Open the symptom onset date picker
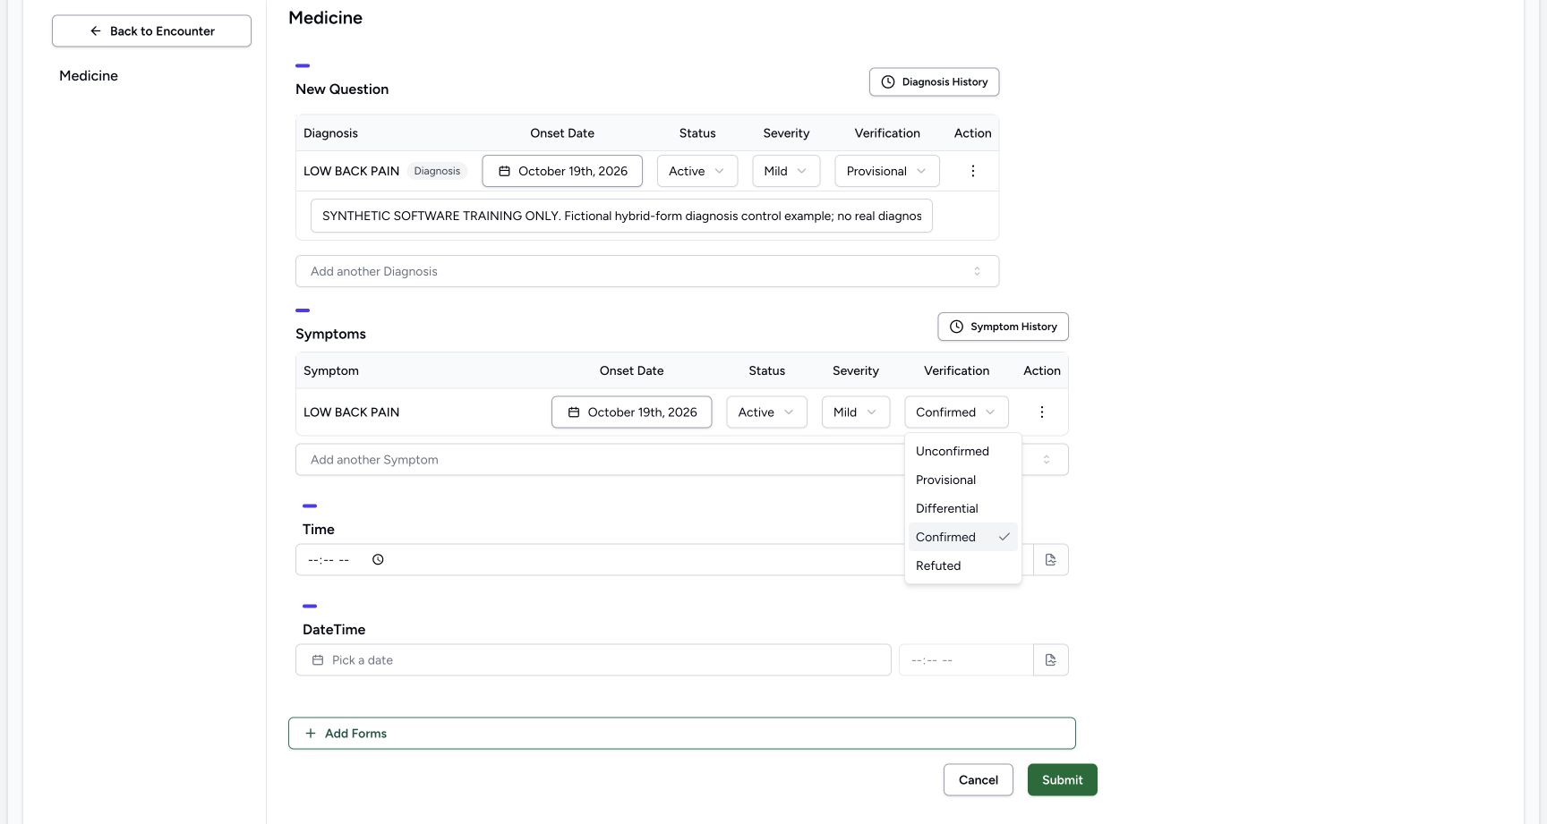Viewport: 1547px width, 824px height. [632, 412]
